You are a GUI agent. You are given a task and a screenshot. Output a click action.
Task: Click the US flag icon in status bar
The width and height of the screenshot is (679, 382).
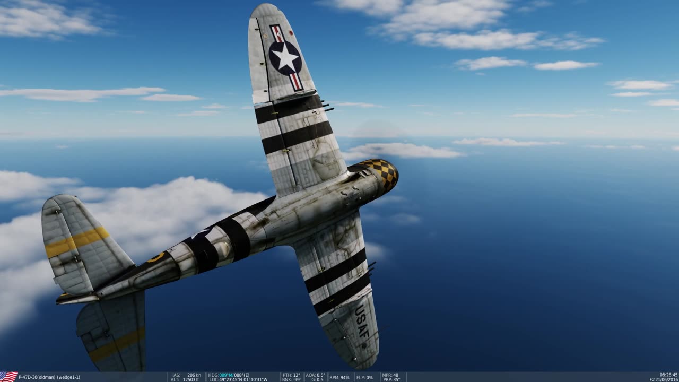8,377
